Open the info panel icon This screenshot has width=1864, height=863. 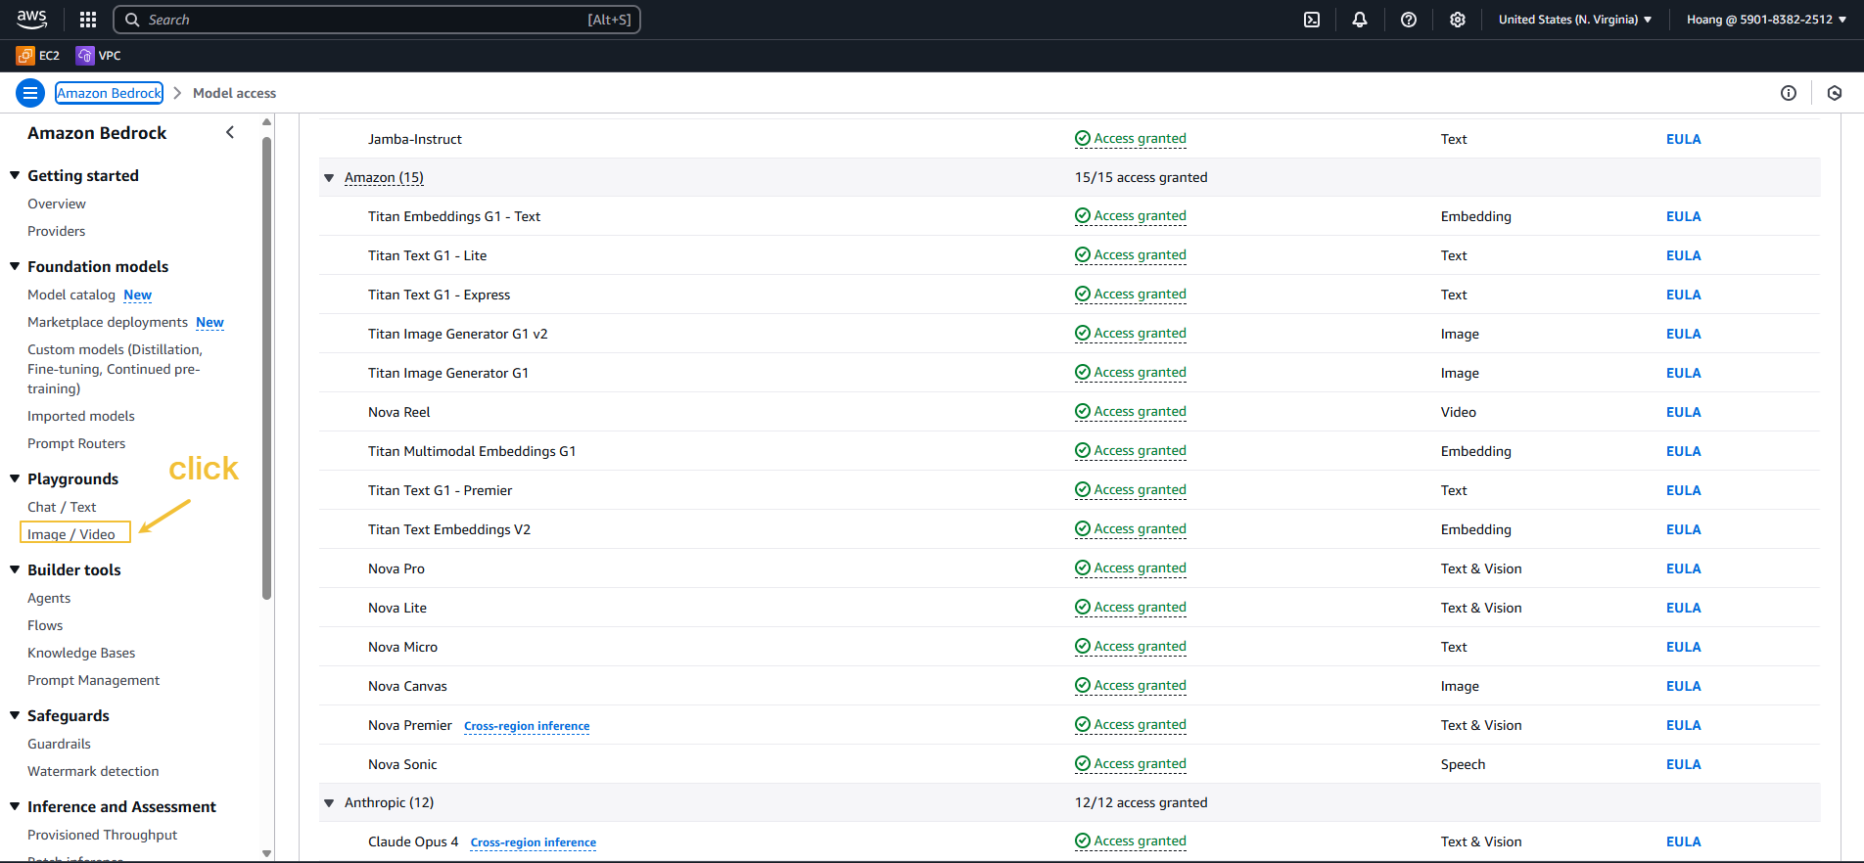(1789, 93)
